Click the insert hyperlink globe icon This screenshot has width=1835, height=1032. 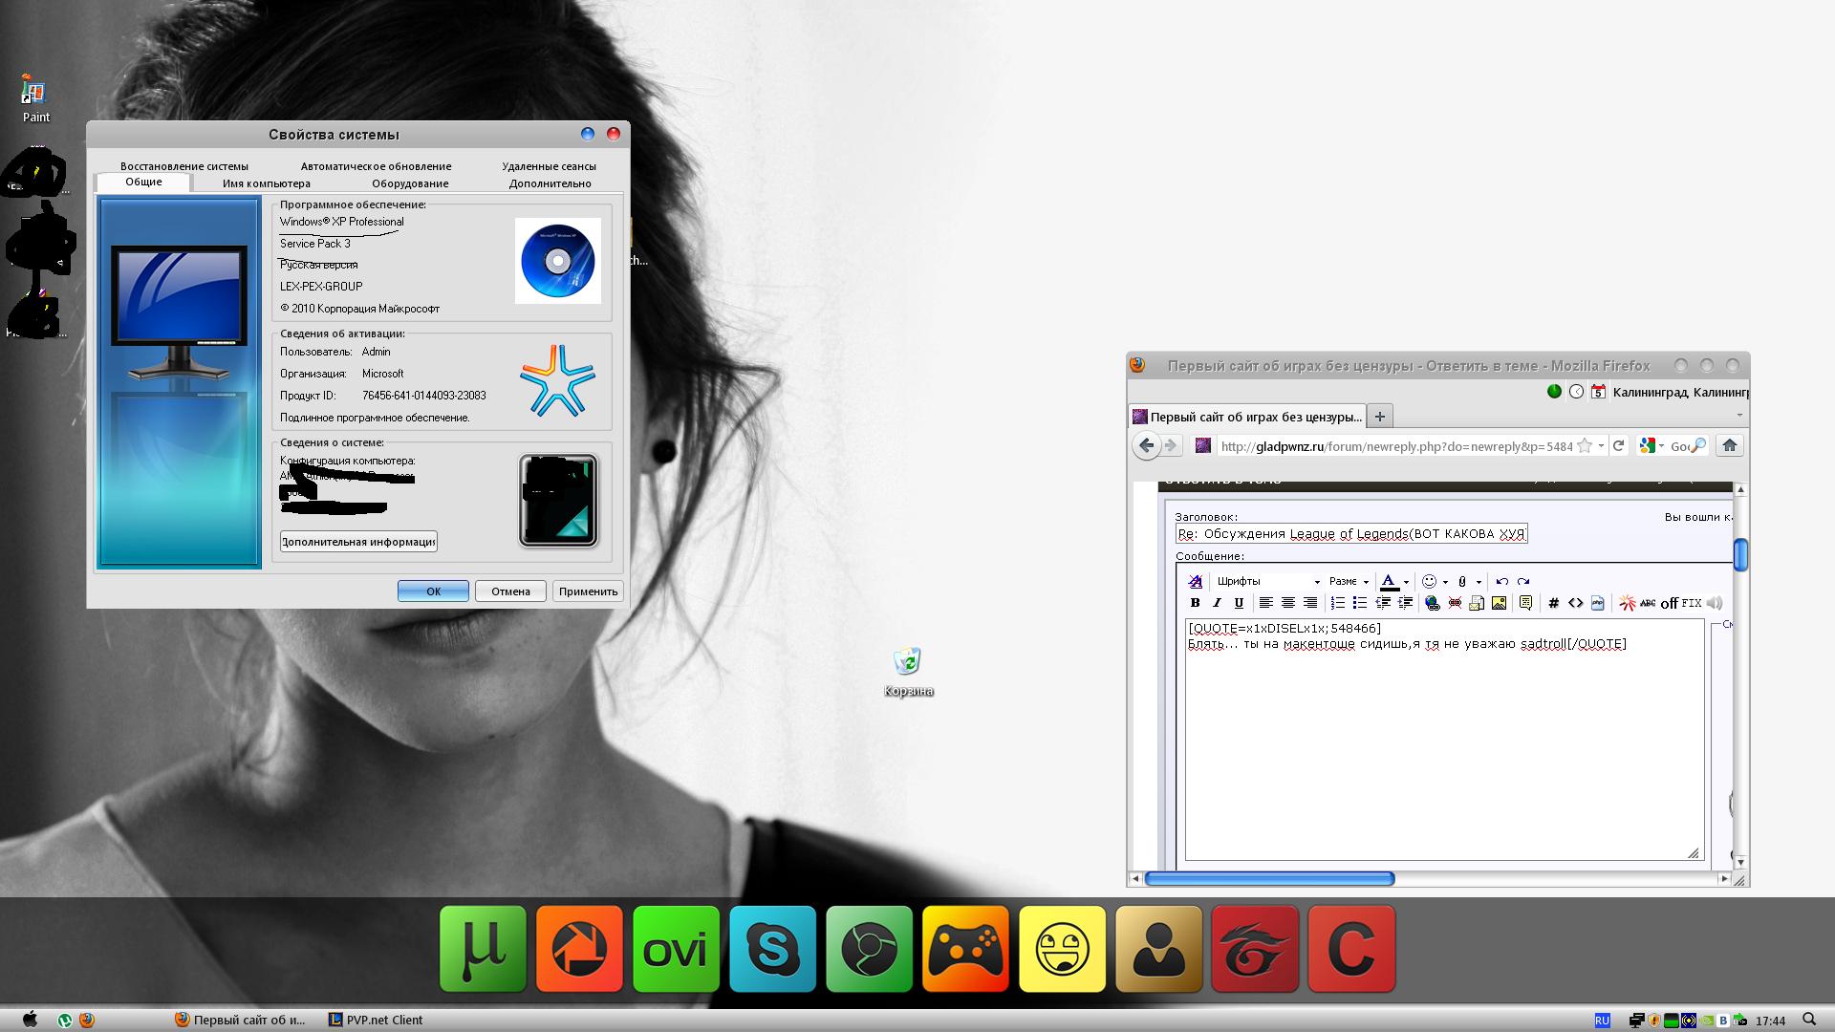tap(1432, 603)
